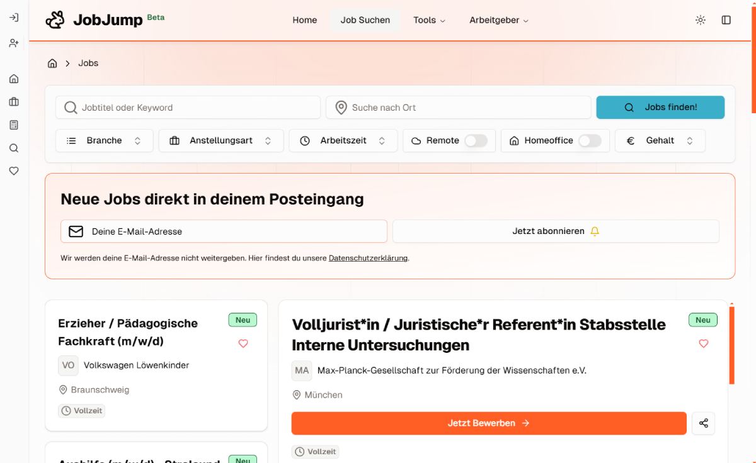Screen dimensions: 756x463
Task: Click Jetzt abonnieren button
Action: [x=556, y=231]
